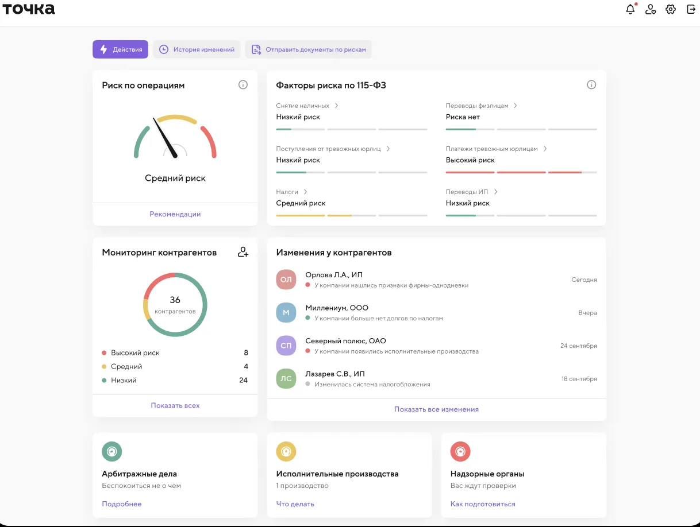This screenshot has height=527, width=700.
Task: Open the Рекомендации link
Action: (175, 214)
